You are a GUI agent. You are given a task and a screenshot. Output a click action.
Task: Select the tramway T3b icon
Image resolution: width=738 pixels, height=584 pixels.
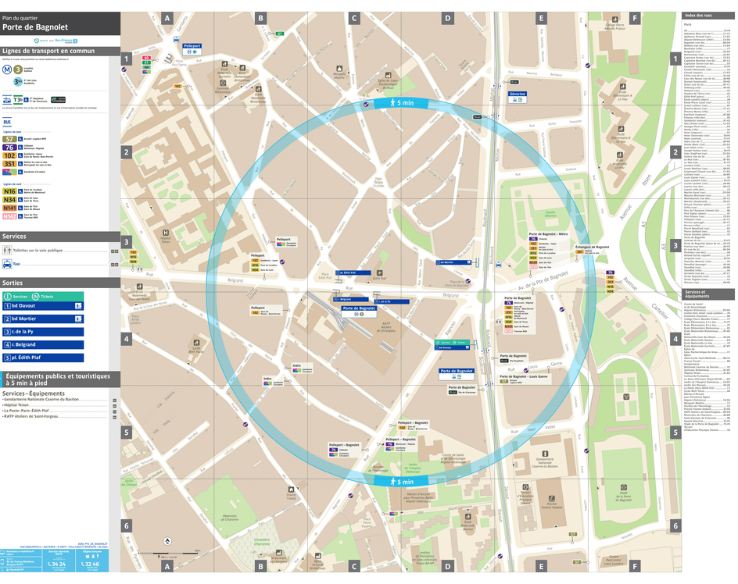click(x=18, y=99)
